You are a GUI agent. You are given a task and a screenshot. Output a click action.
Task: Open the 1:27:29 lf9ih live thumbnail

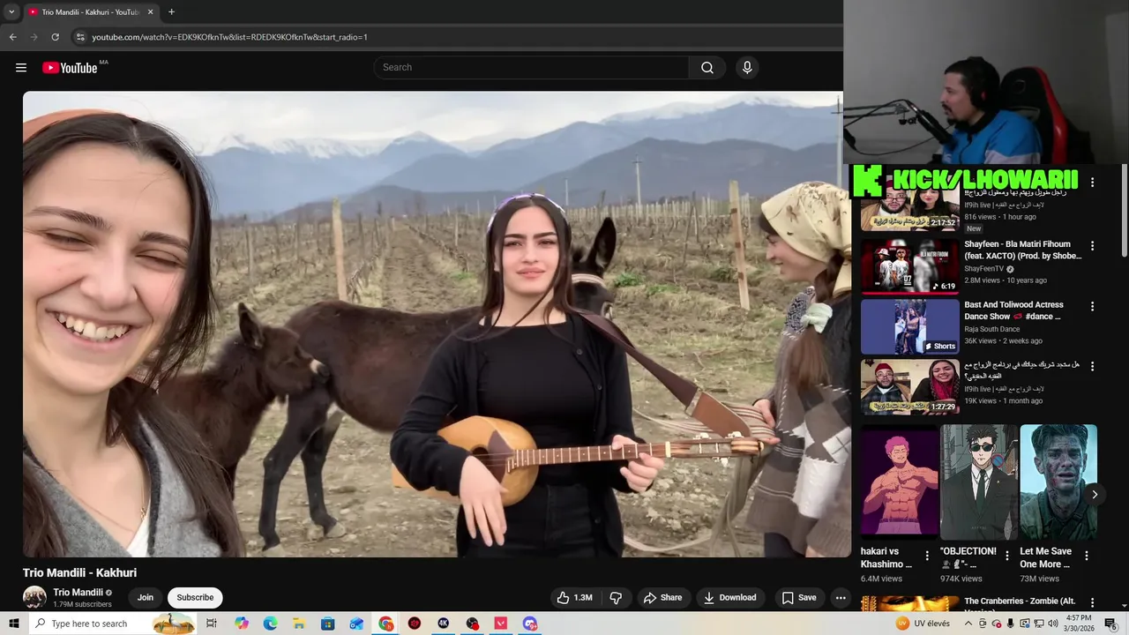pyautogui.click(x=909, y=386)
